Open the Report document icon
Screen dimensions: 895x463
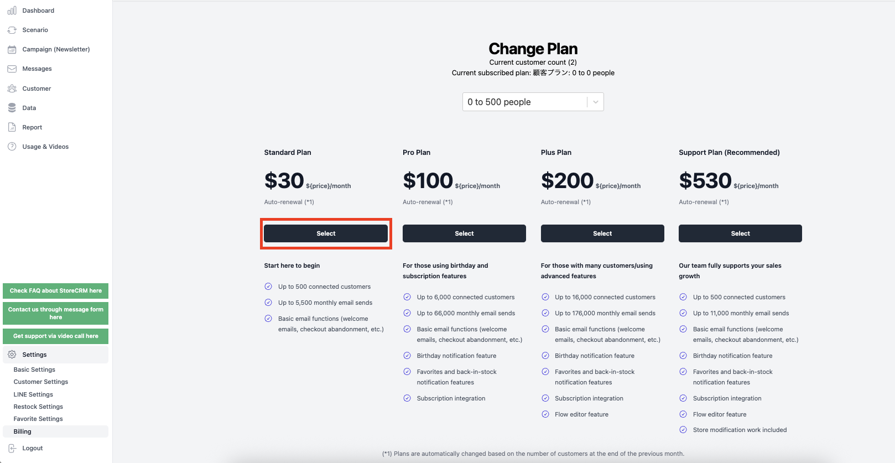tap(12, 127)
